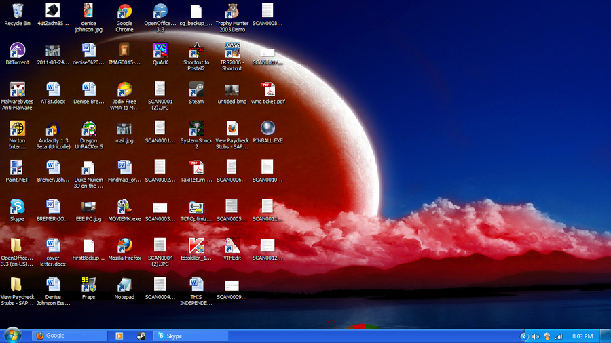
Task: Open the PINBALL.EXE desktop icon
Action: point(267,129)
